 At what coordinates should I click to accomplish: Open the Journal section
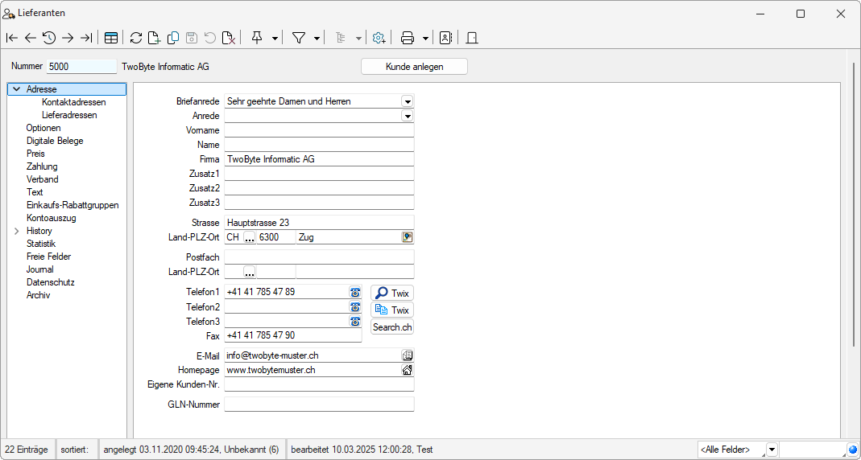(x=39, y=269)
